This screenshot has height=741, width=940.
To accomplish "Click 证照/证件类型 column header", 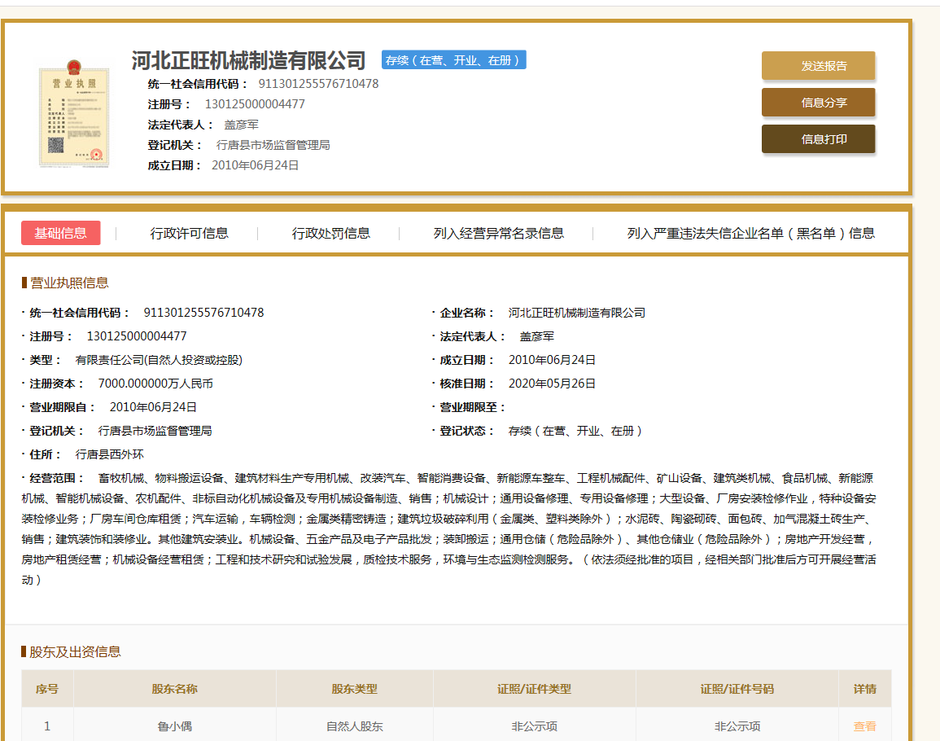I will pyautogui.click(x=534, y=689).
